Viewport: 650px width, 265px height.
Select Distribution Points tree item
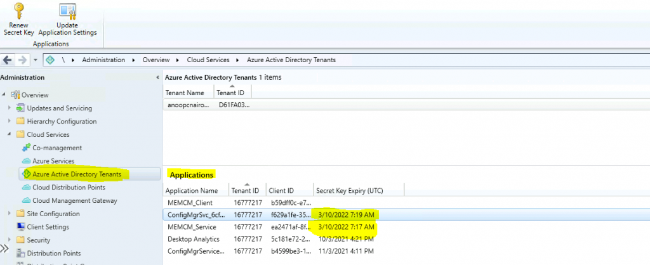54,254
